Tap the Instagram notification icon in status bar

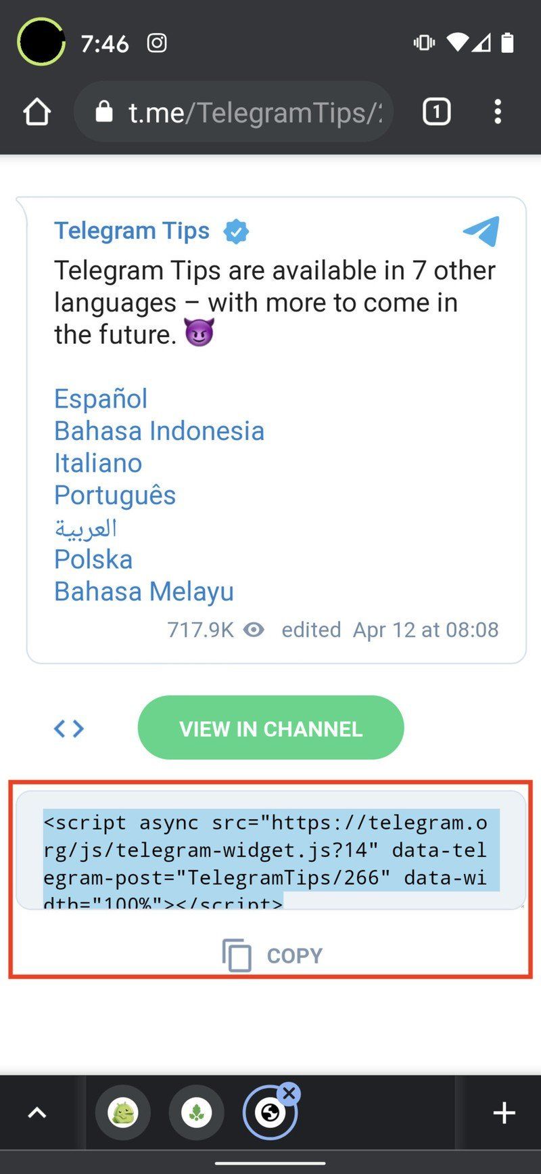156,43
